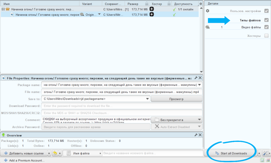Click the hoster icon in the package row
Screen dimensions: 271x163
(152, 9)
